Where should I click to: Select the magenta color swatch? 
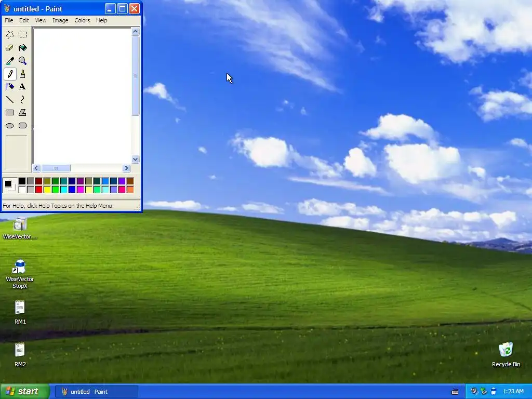coord(81,189)
